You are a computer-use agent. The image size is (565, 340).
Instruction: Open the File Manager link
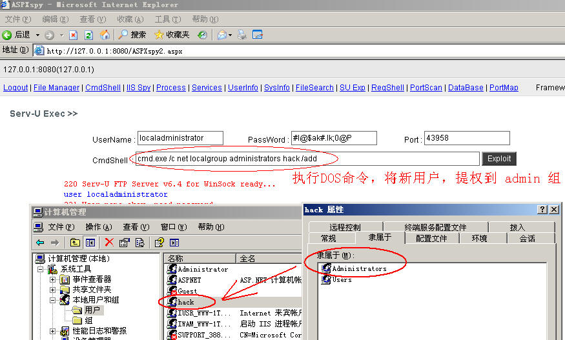tap(56, 88)
